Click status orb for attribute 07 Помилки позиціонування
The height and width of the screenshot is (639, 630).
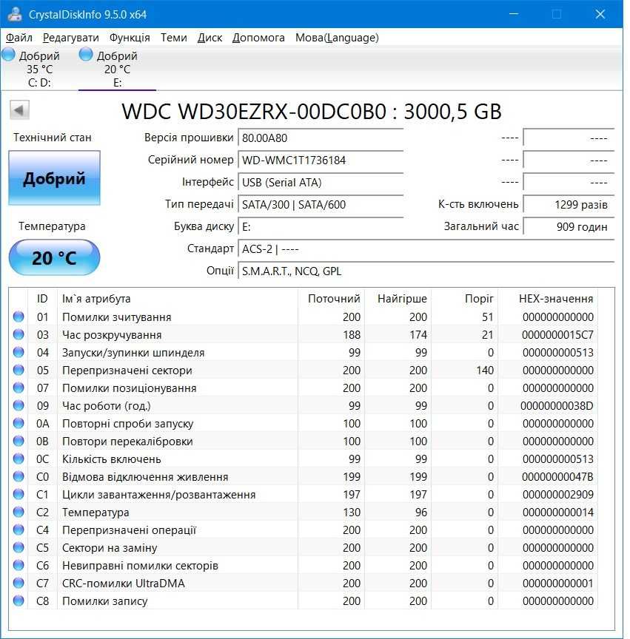click(x=19, y=388)
